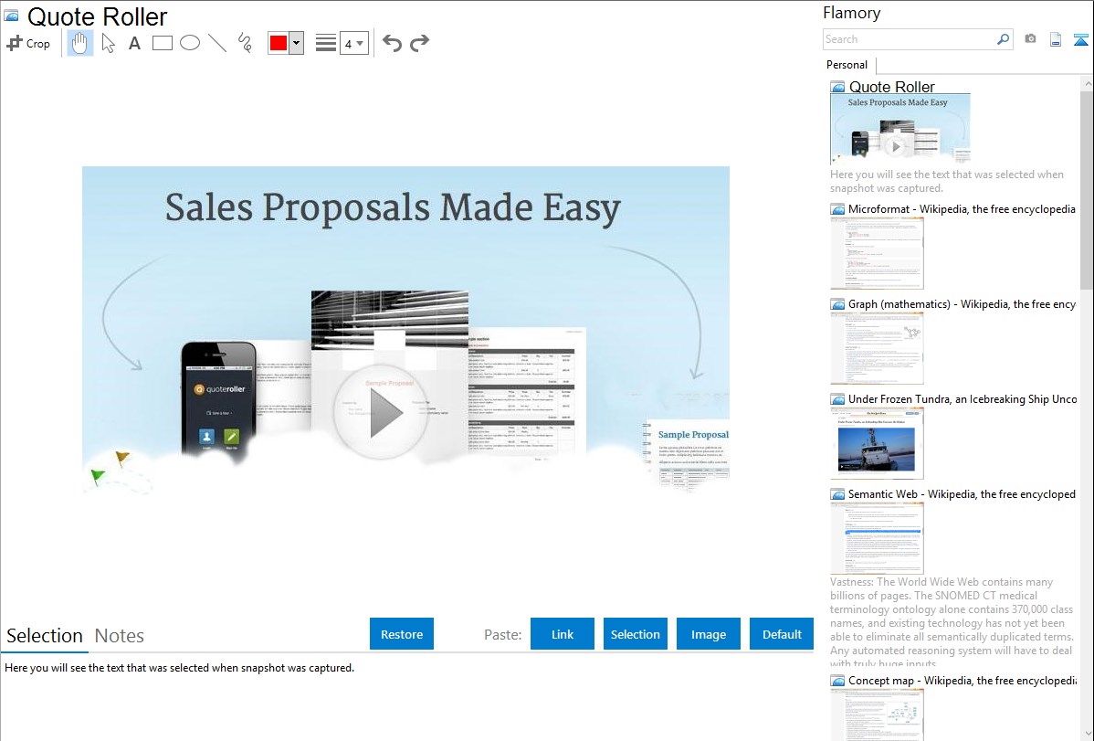Open the Microformat Wikipedia snapshot thumbnail

877,253
